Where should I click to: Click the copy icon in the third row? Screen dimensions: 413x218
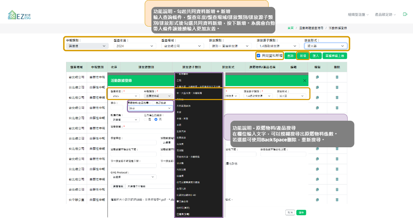[317, 98]
